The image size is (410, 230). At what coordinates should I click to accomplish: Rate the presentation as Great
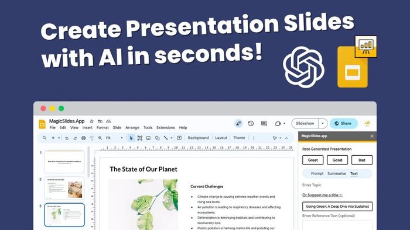click(x=313, y=160)
